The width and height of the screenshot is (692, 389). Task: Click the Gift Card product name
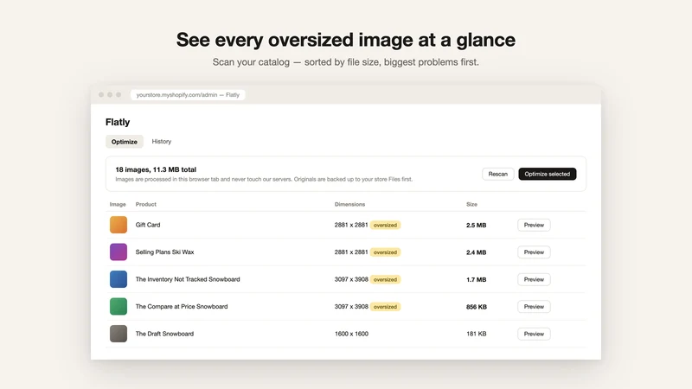[x=148, y=225]
